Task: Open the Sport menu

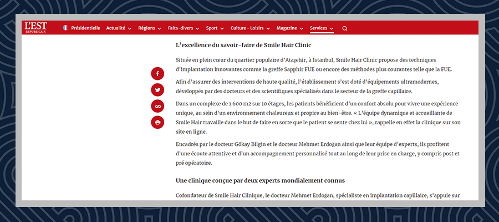Action: coord(215,28)
